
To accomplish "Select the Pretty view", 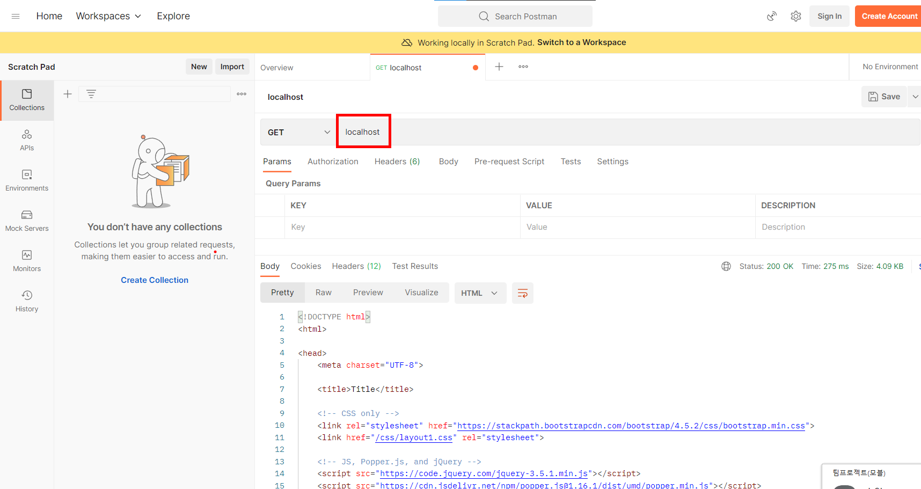I will (x=282, y=293).
